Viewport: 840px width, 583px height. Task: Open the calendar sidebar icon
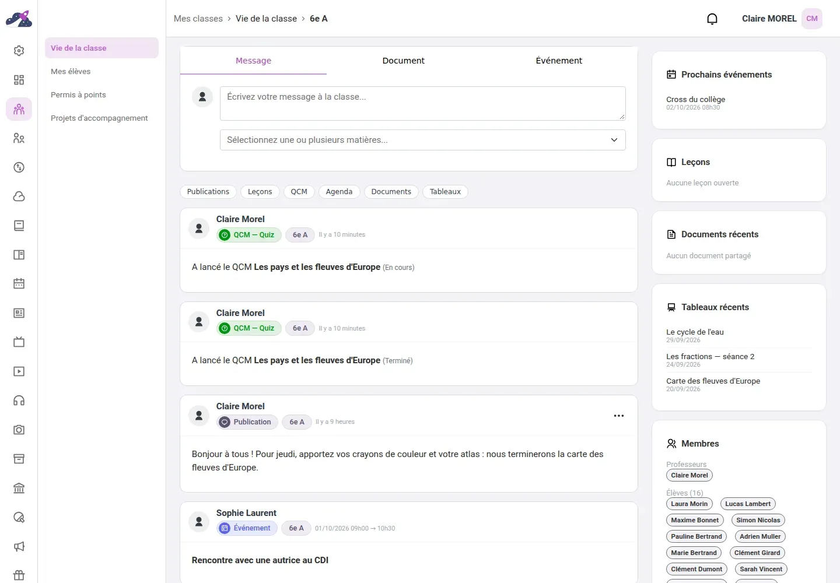point(19,284)
